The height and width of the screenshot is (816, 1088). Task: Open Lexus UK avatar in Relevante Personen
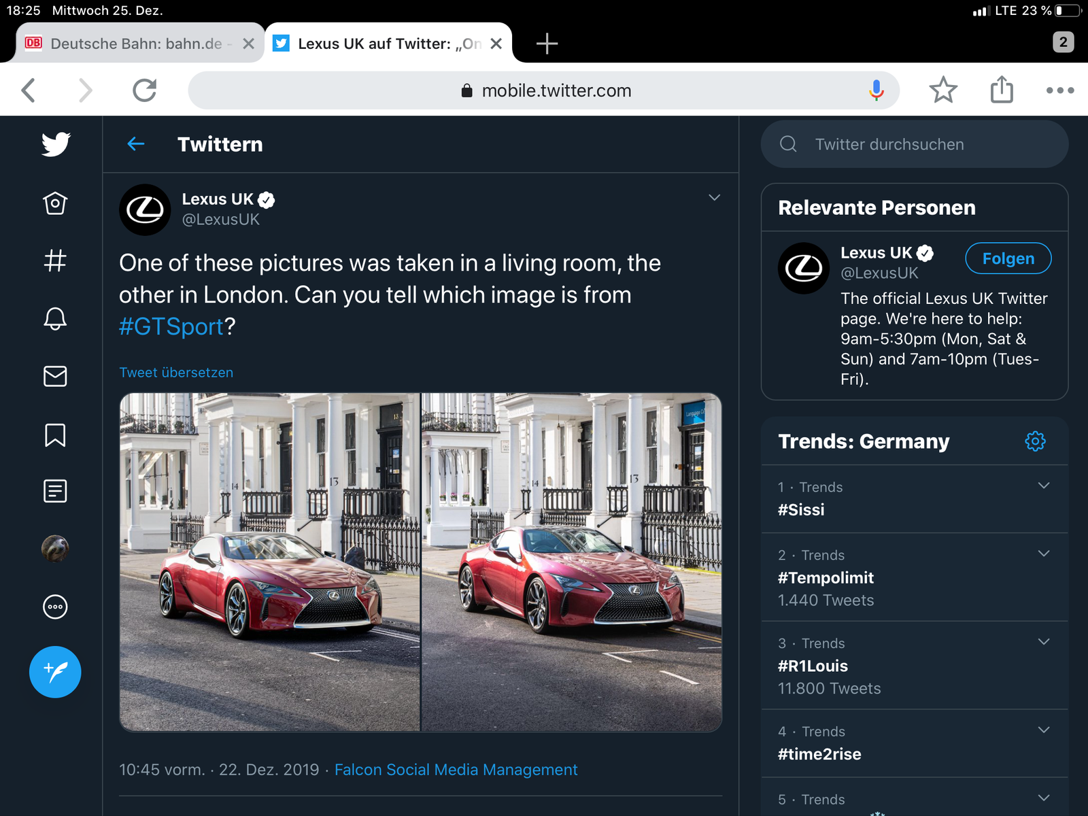804,268
